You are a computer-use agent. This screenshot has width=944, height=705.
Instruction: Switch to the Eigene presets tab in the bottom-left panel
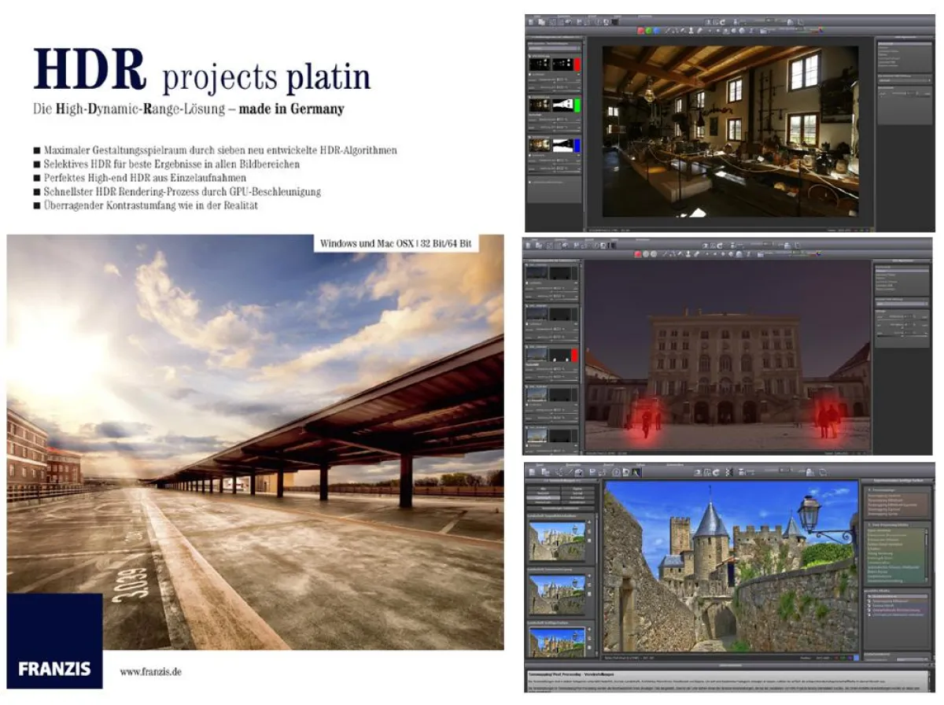pos(577,489)
